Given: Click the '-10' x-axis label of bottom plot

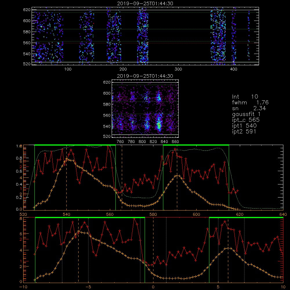Looking at the screenshot, I should [x=23, y=287].
